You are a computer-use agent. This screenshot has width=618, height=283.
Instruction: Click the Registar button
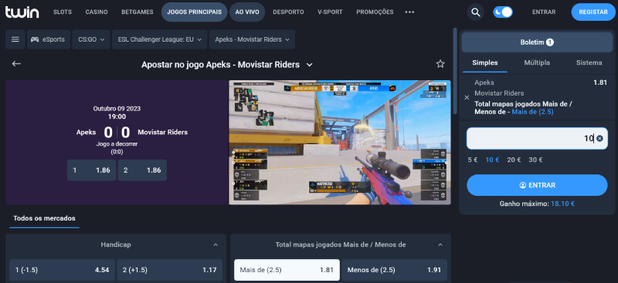tap(593, 12)
